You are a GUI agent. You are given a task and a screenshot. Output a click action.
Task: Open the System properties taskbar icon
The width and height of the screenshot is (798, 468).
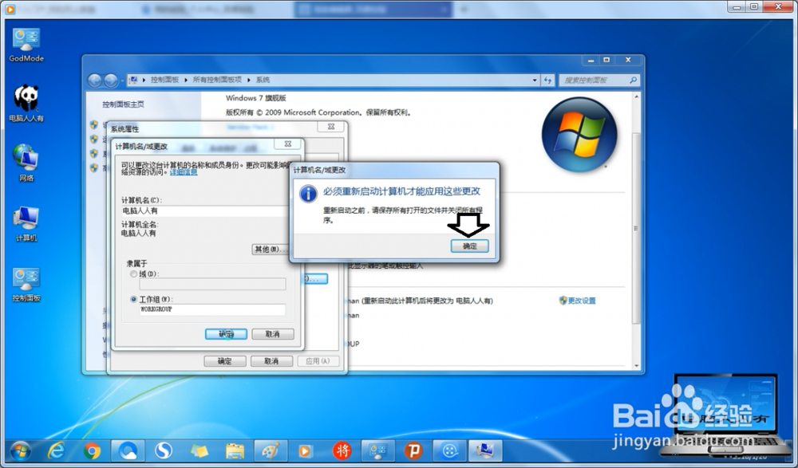(x=485, y=450)
